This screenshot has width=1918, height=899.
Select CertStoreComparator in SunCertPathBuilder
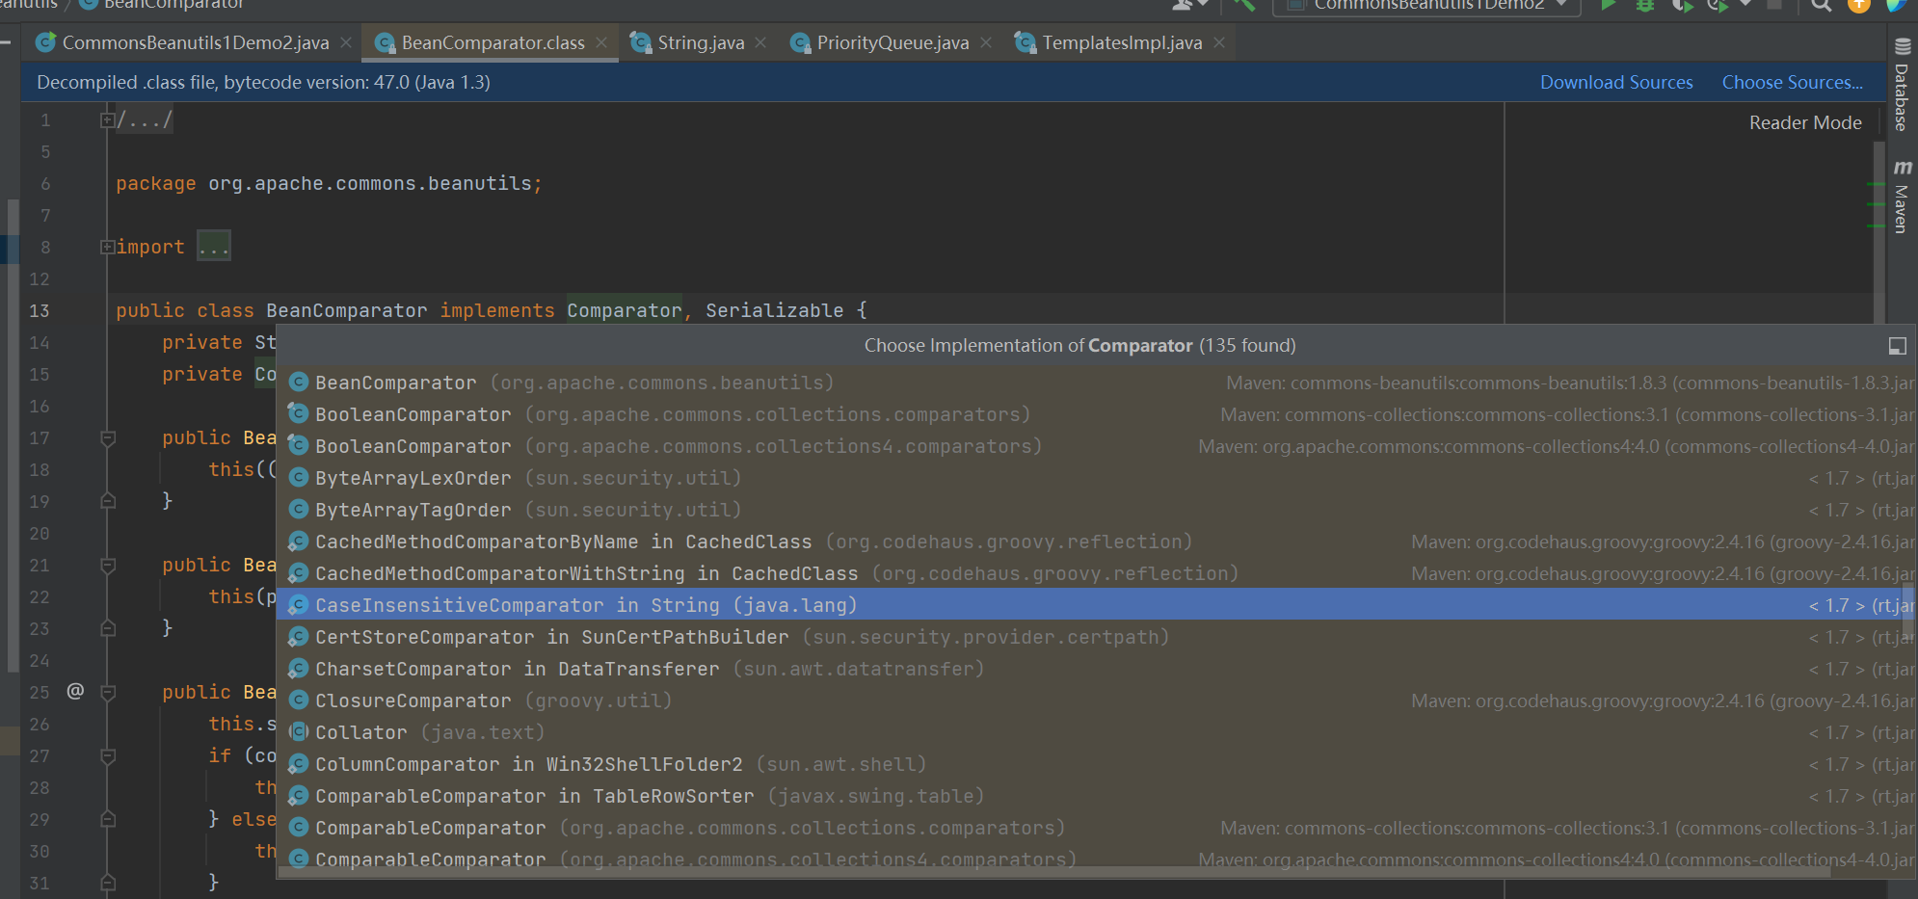coord(1096,637)
